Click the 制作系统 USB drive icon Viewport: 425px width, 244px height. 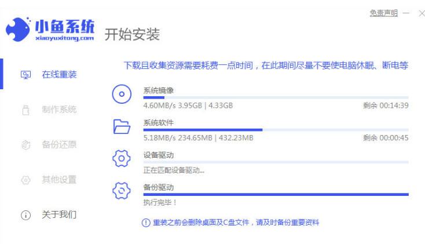point(25,110)
